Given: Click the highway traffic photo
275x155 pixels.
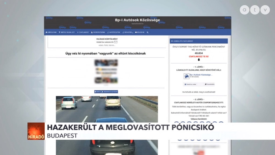Looking at the screenshot, I should point(107,109).
